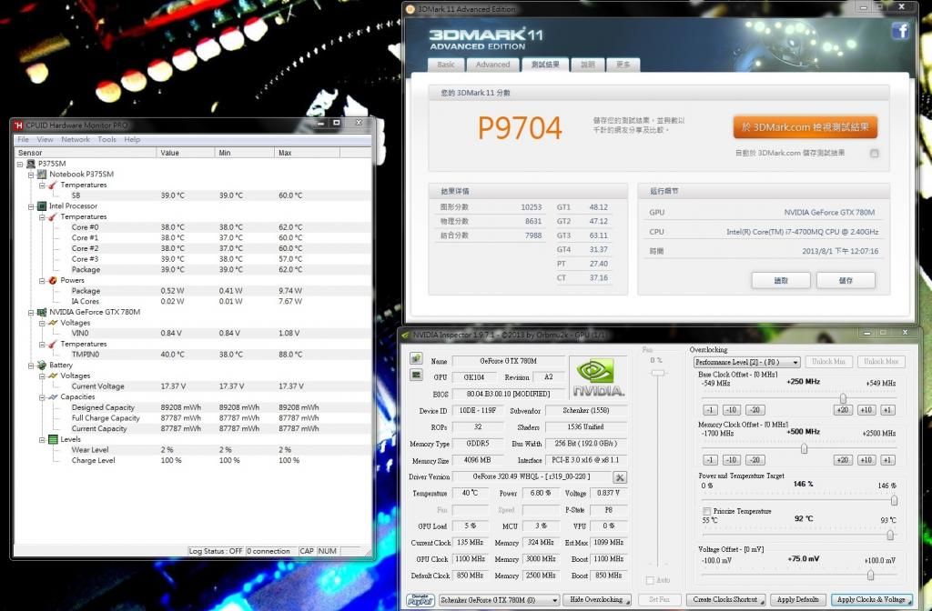Open the Help menu in Hardware Monitor
The width and height of the screenshot is (932, 611).
tap(132, 139)
